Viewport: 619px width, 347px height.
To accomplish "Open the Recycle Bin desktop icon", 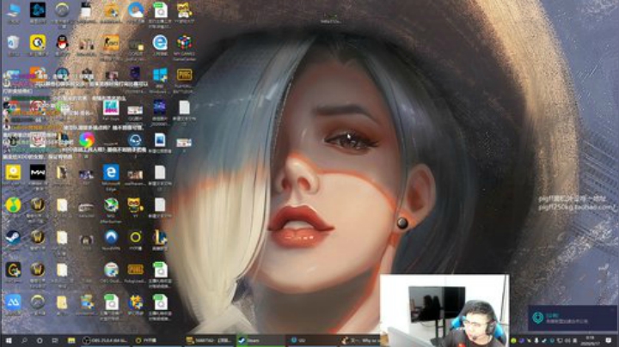I will click(x=14, y=44).
